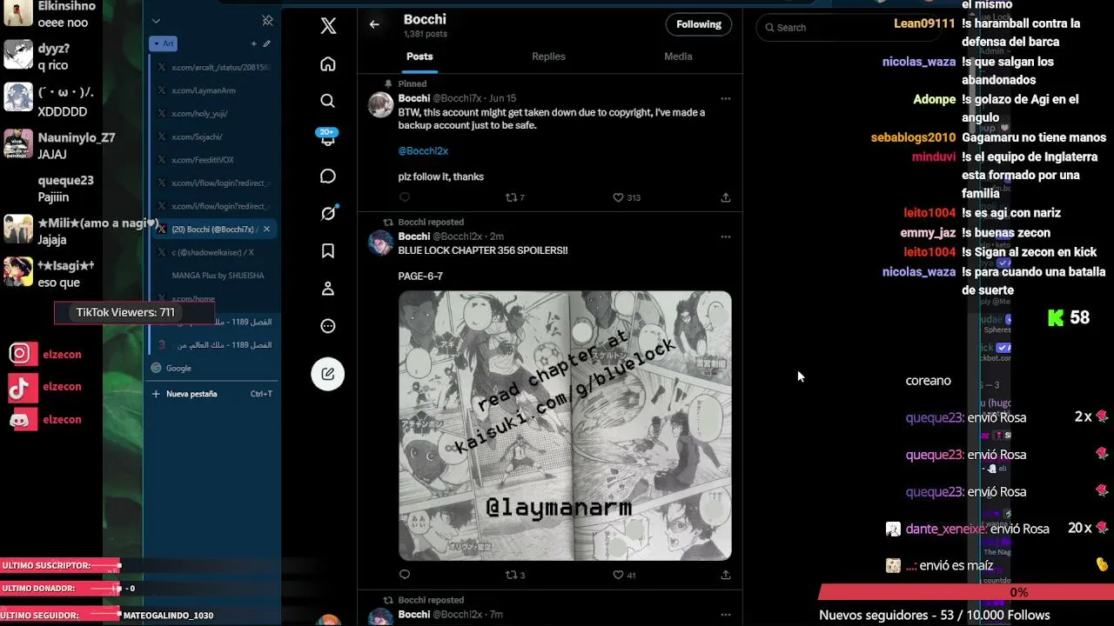
Task: Open the Google browser tab
Action: pos(214,368)
